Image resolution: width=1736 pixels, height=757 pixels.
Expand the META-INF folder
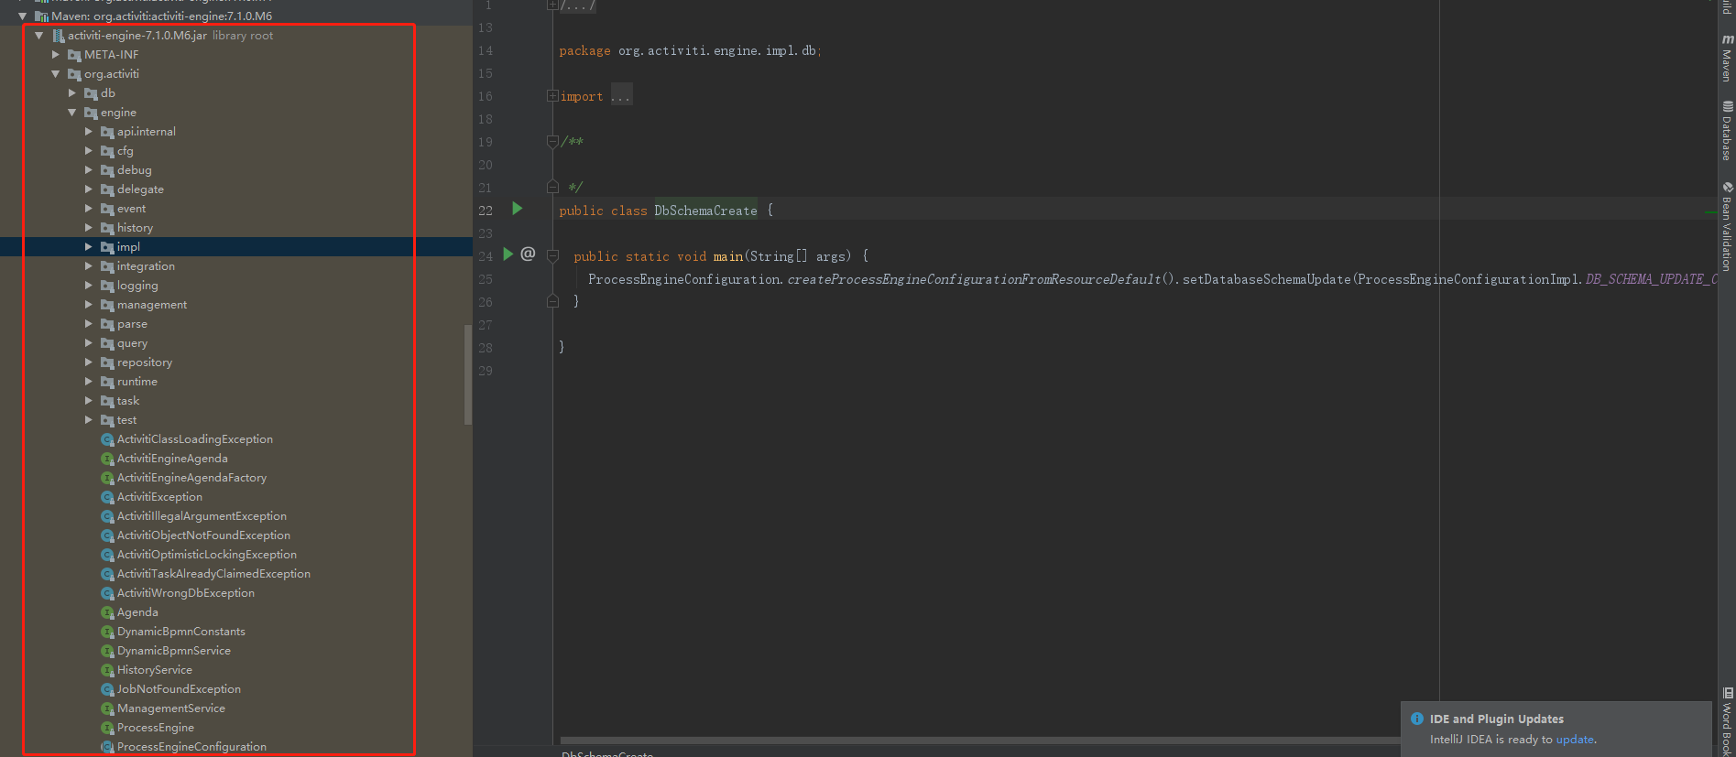(55, 55)
